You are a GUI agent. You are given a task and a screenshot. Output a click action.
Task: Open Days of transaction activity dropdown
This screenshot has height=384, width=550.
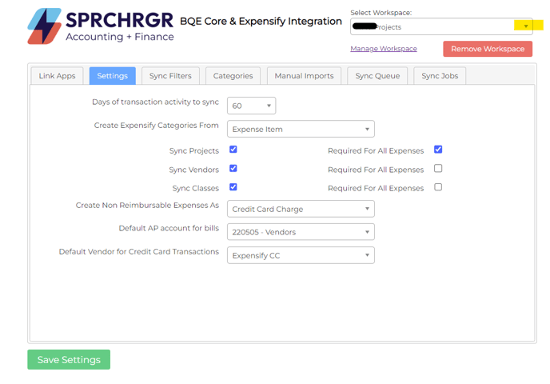(x=252, y=106)
